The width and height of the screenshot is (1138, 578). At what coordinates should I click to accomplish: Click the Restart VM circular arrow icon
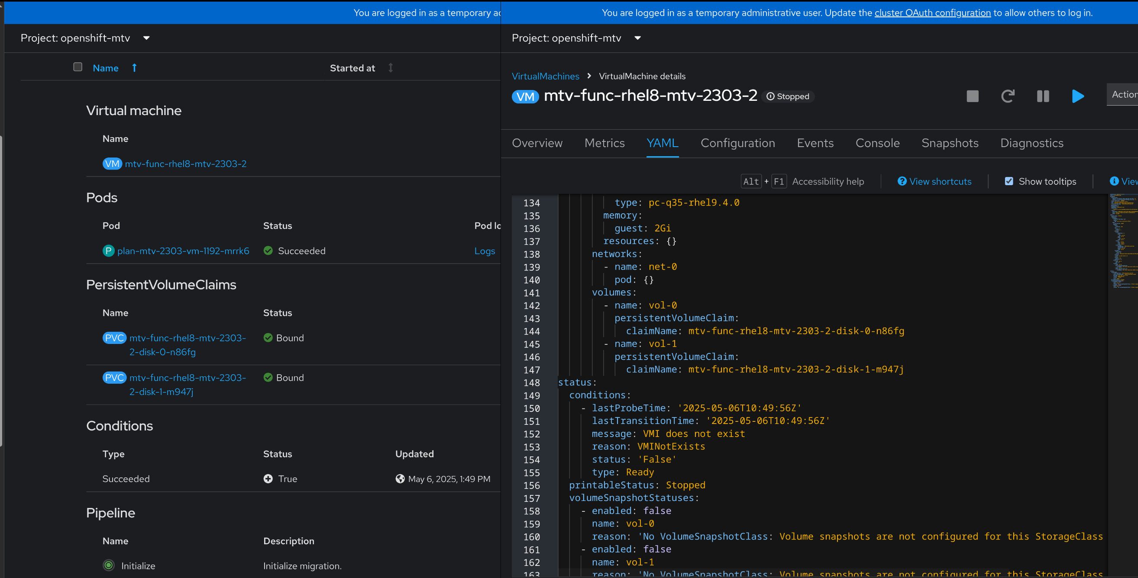1008,96
